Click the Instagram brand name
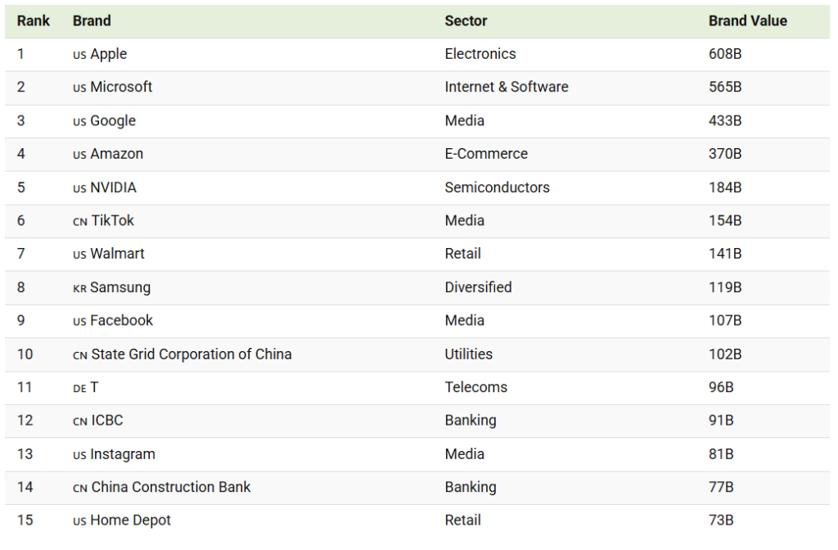Screen dimensions: 838x550 [123, 454]
